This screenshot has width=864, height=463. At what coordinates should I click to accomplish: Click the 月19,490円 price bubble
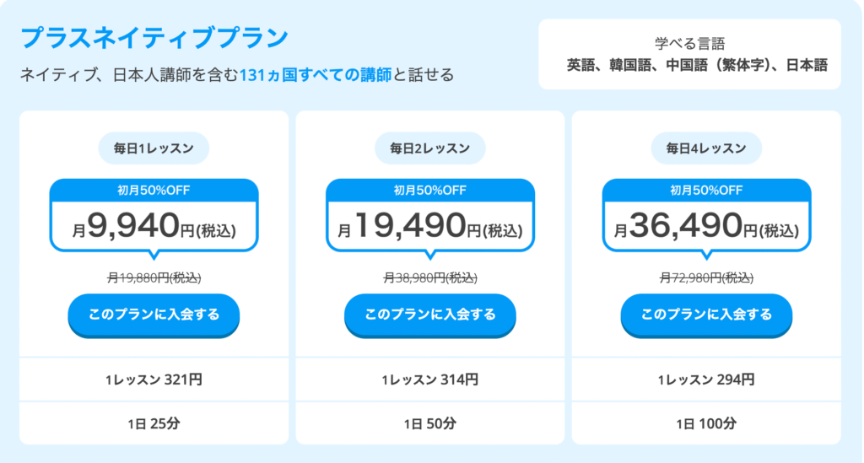pos(430,216)
